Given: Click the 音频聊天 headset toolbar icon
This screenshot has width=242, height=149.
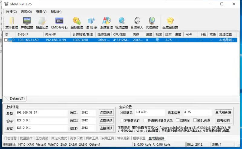Looking at the screenshot, I should (x=137, y=23).
